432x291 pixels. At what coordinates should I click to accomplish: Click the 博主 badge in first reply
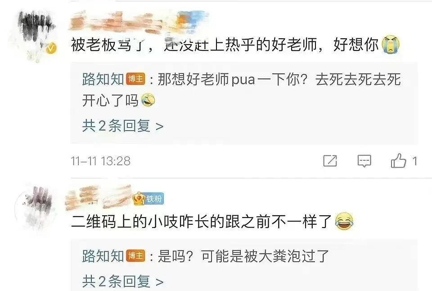135,79
